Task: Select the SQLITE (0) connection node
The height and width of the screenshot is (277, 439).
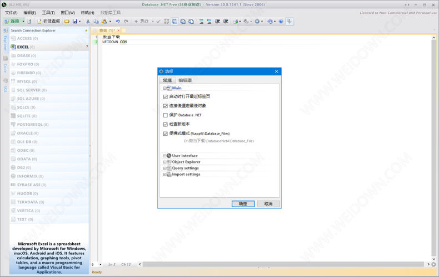Action: coord(49,116)
